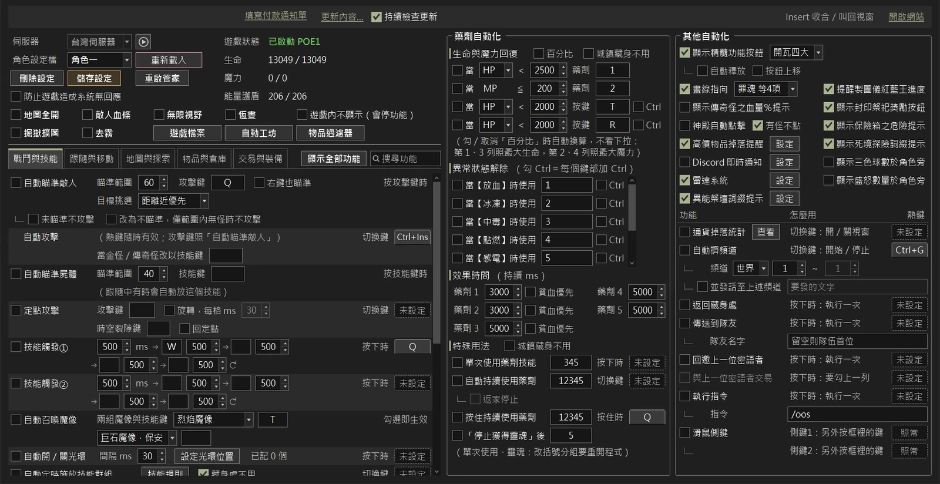The image size is (940, 484).
Task: Expand 烈焰魔像 golem dropdown
Action: click(x=214, y=419)
